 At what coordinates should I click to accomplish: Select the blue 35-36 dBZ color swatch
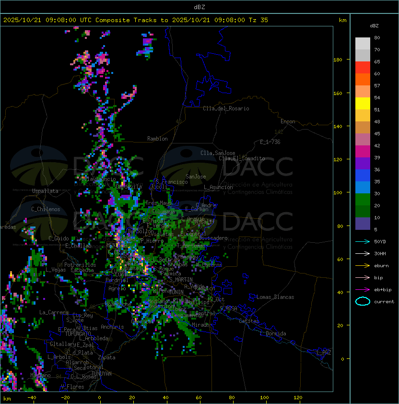tap(363, 176)
